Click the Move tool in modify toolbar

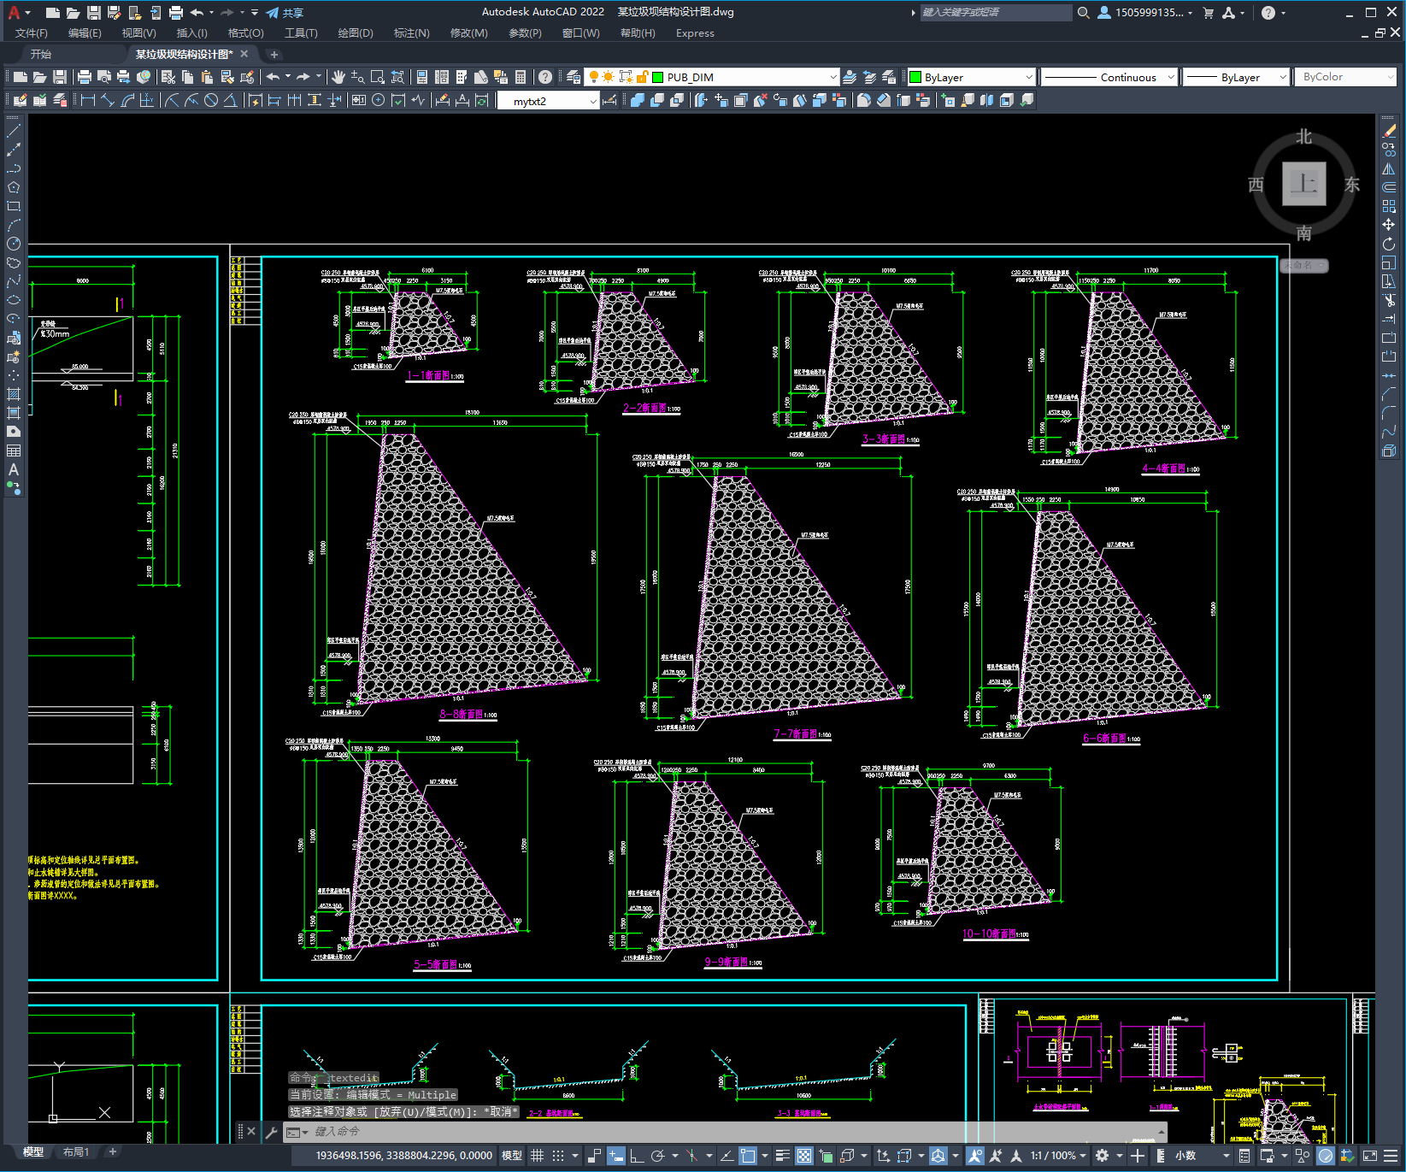(x=1389, y=225)
